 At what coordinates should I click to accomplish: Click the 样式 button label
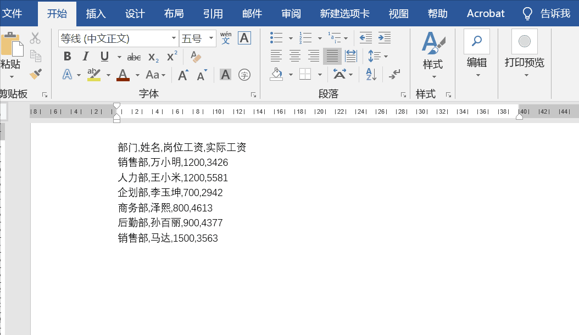(x=433, y=65)
